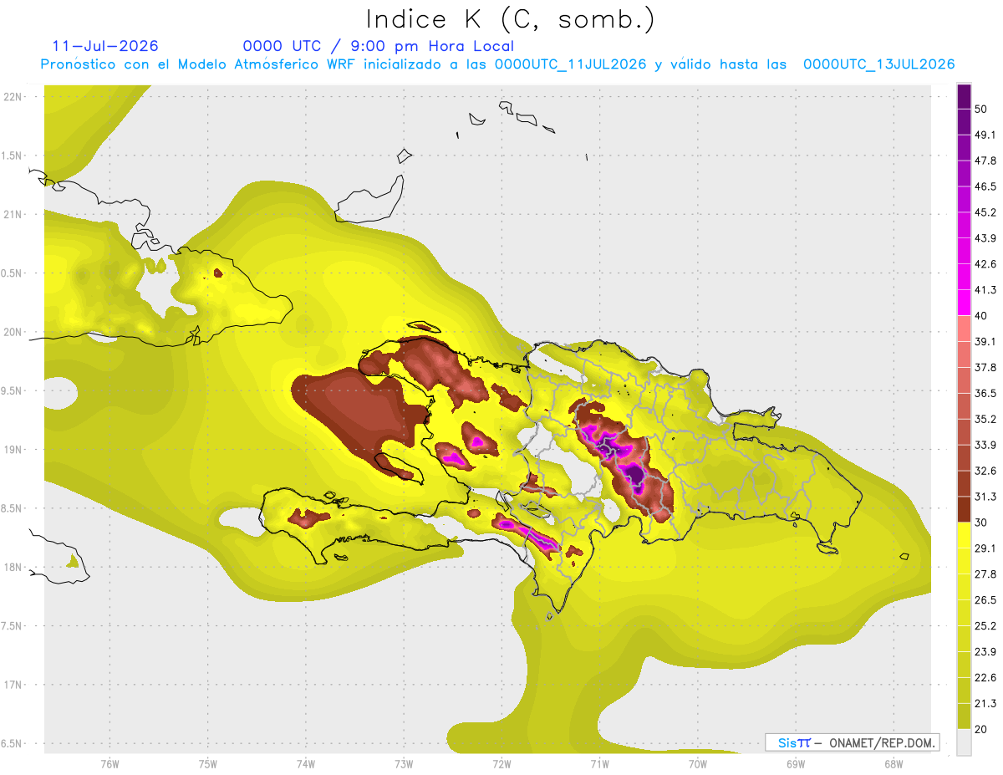Select the date text '11-Jul-2026'
This screenshot has height=775, width=1003.
(x=105, y=46)
